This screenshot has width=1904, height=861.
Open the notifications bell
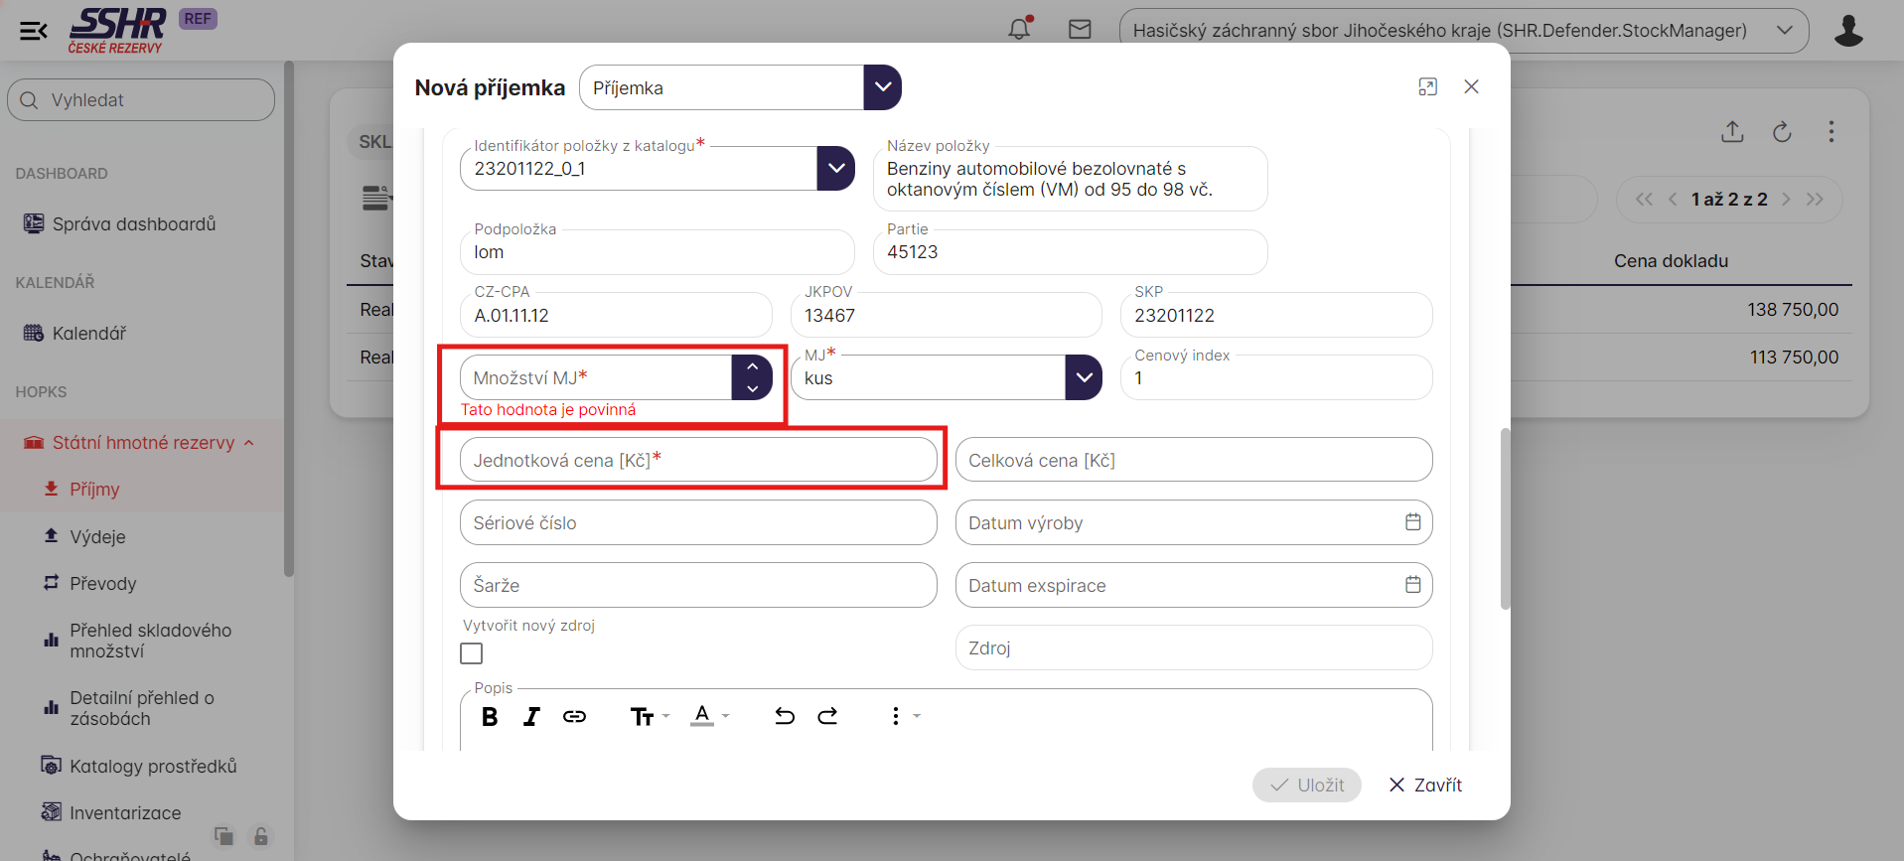[1019, 30]
